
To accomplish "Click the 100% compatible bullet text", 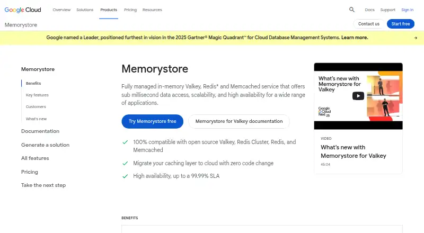I will pos(215,146).
